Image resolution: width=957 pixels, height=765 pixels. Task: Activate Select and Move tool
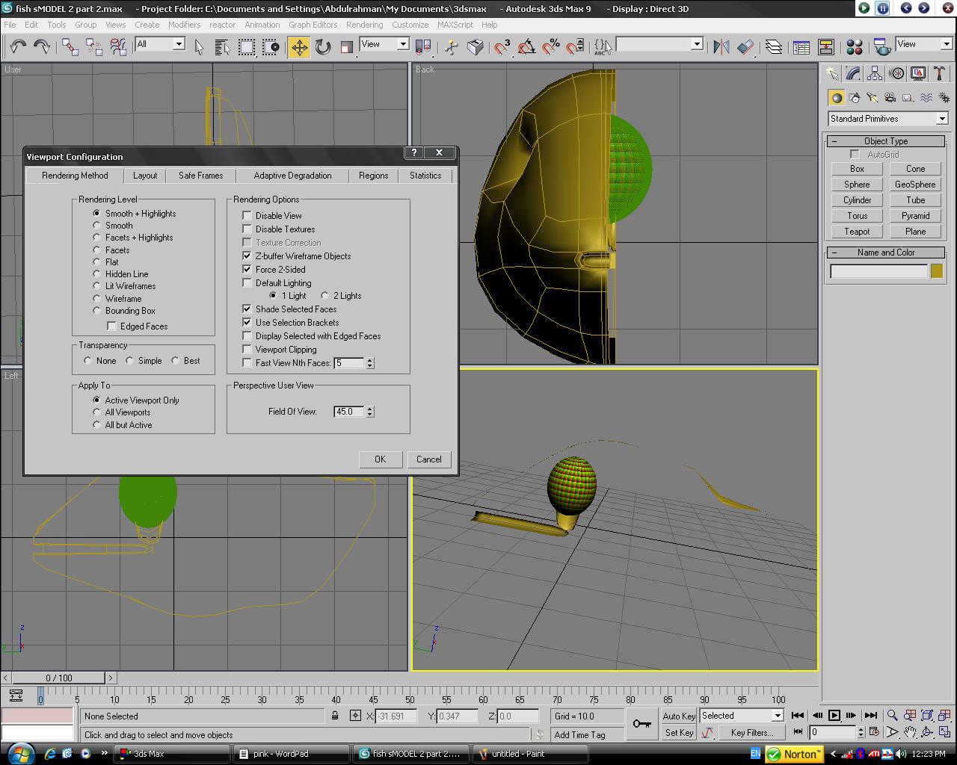pos(299,47)
